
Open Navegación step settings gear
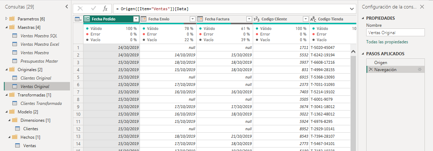pos(420,69)
